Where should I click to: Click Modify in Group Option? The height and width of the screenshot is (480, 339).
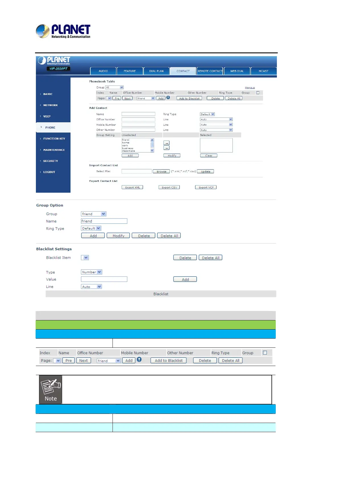(118, 236)
